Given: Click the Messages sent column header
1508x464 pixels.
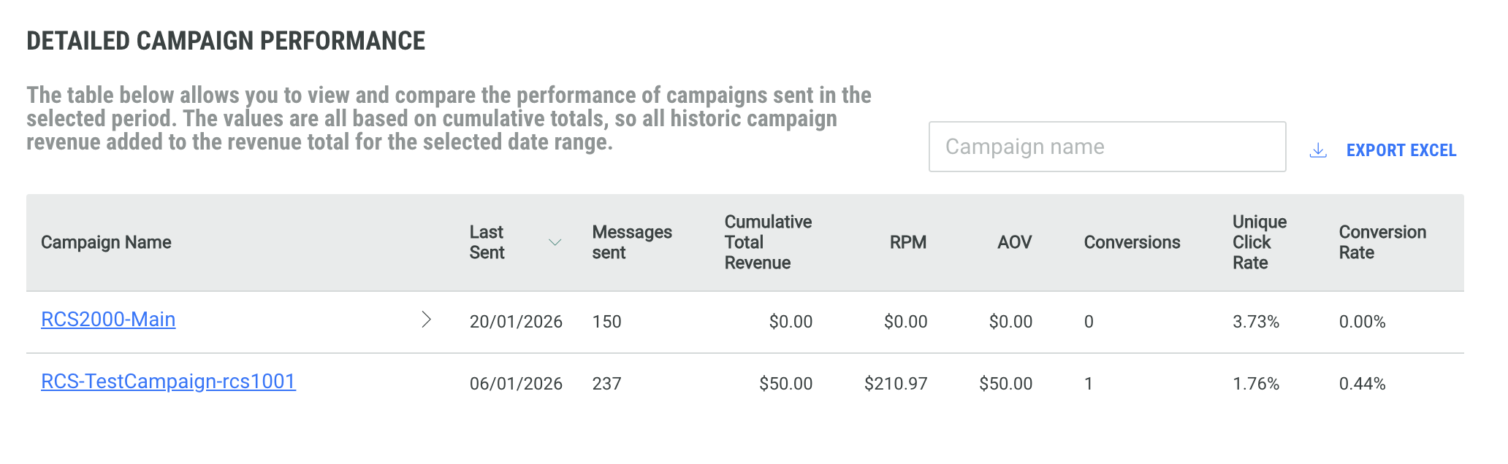Looking at the screenshot, I should click(631, 242).
